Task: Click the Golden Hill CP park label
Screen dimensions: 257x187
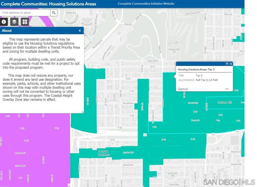Action: (174, 51)
